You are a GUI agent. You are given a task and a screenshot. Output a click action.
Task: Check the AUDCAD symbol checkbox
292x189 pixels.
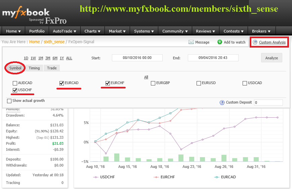click(15, 83)
